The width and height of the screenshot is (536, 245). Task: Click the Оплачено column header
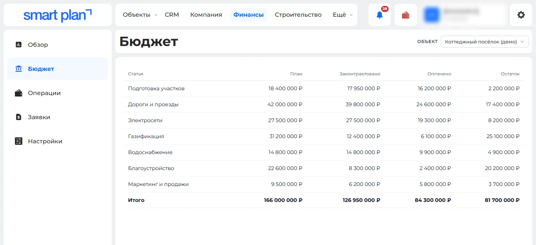click(439, 74)
